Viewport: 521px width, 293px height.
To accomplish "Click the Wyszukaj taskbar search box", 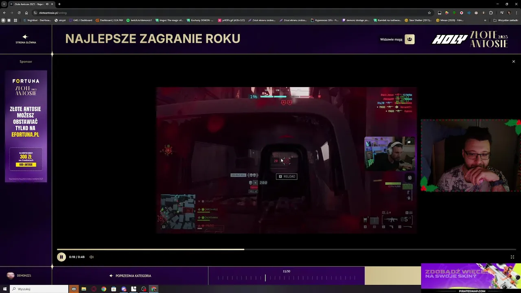I will pos(39,289).
